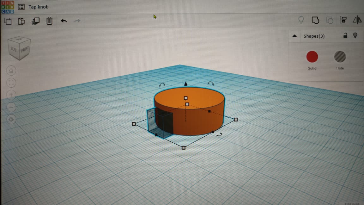The height and width of the screenshot is (205, 364).
Task: Click the Shapes(3) panel title
Action: click(x=314, y=36)
